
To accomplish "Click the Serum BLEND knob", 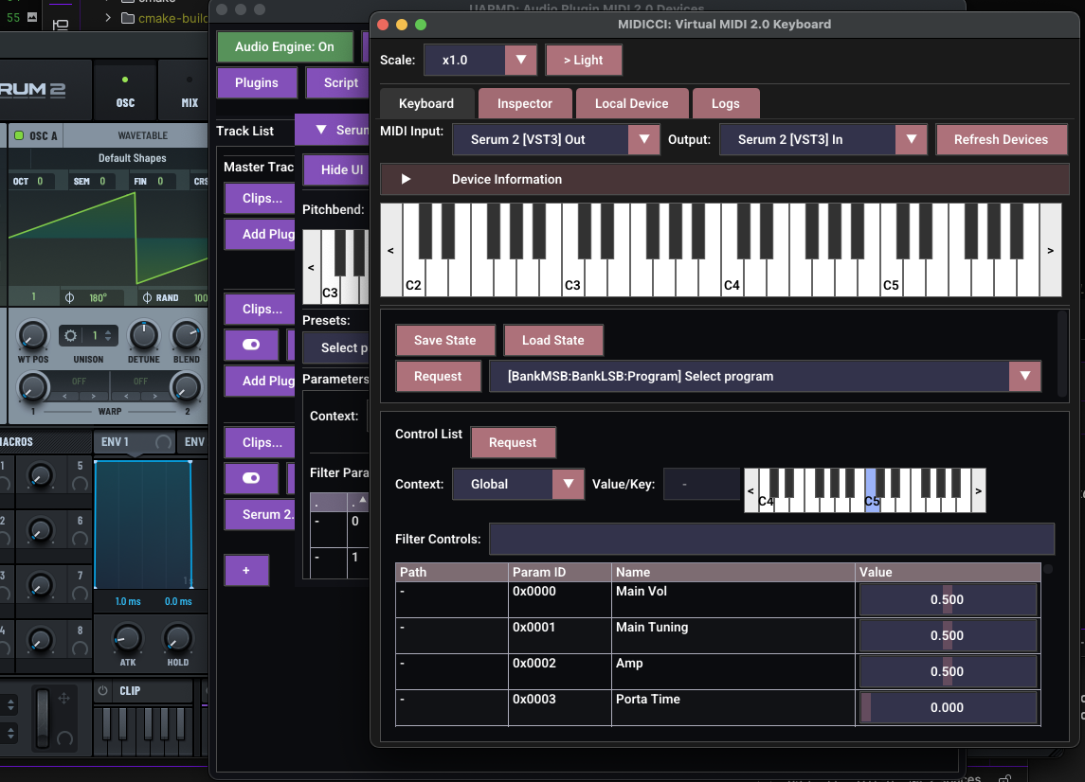I will click(186, 335).
